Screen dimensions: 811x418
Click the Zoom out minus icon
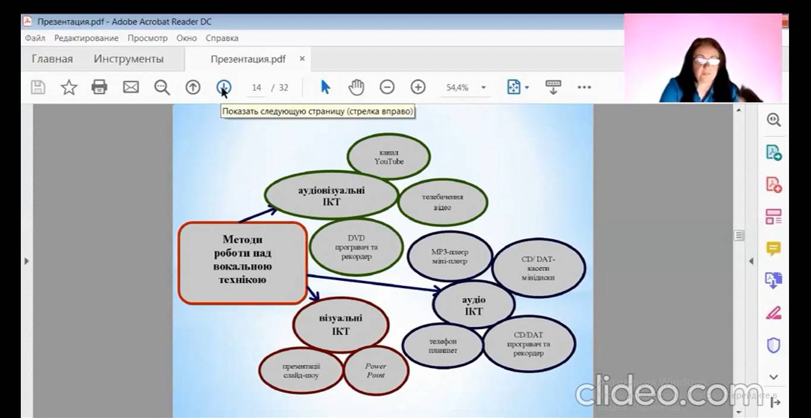coord(387,87)
